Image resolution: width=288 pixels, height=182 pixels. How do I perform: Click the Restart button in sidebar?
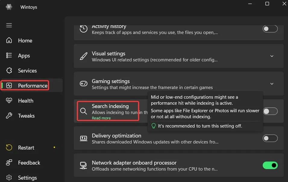26,148
